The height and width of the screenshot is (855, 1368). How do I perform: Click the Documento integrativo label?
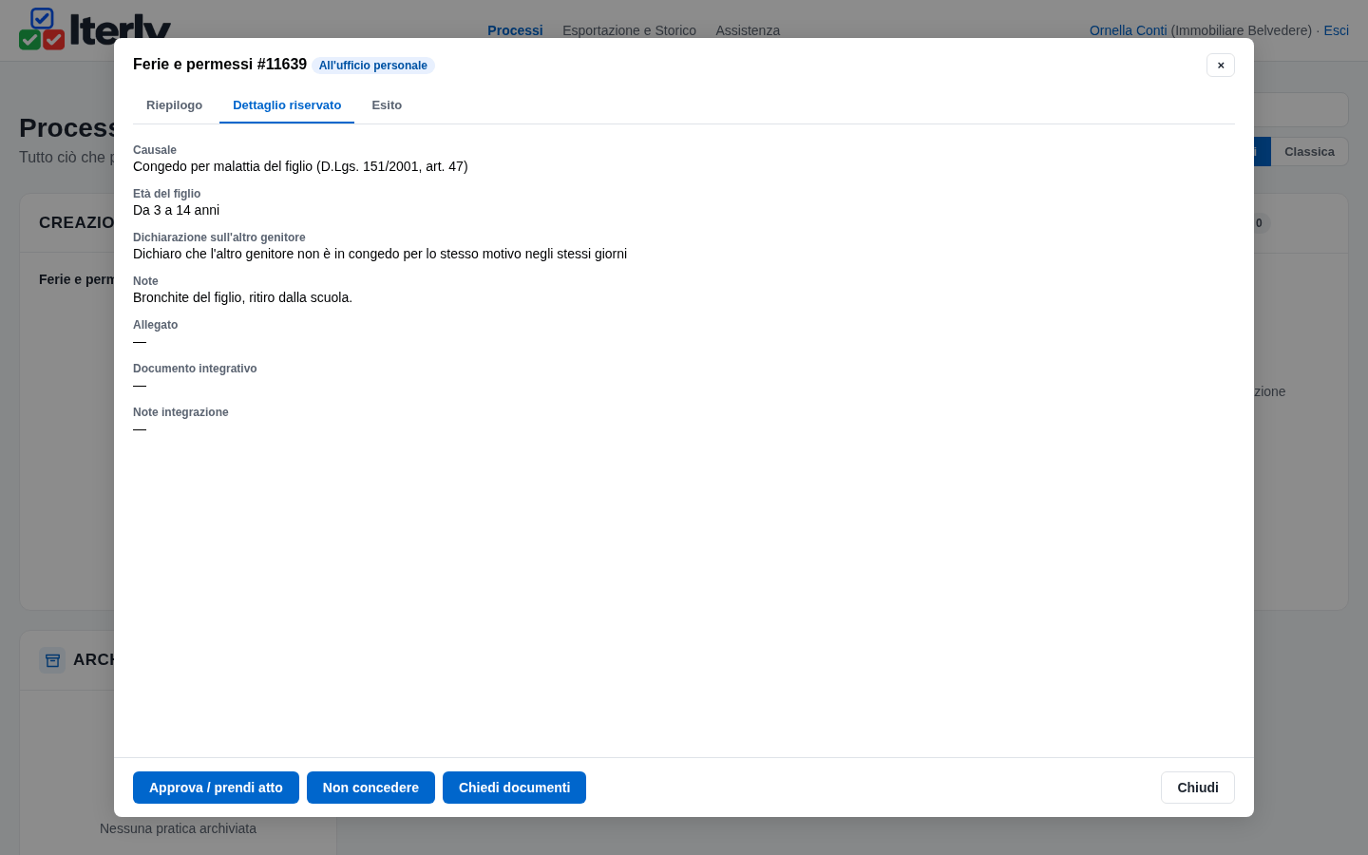pos(195,369)
